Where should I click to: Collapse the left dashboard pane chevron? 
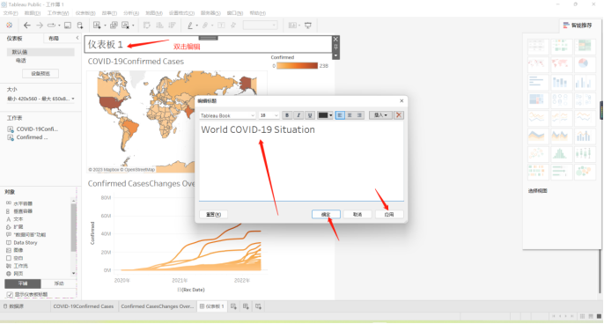click(77, 38)
